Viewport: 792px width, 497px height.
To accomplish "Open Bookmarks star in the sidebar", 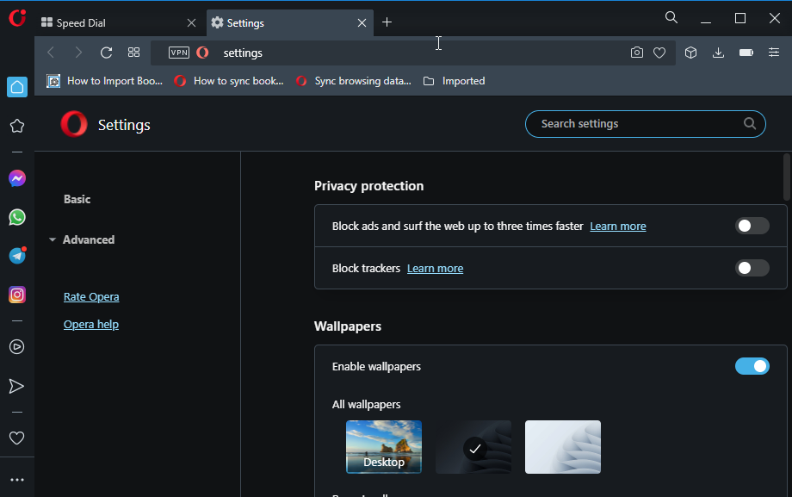I will pos(17,126).
